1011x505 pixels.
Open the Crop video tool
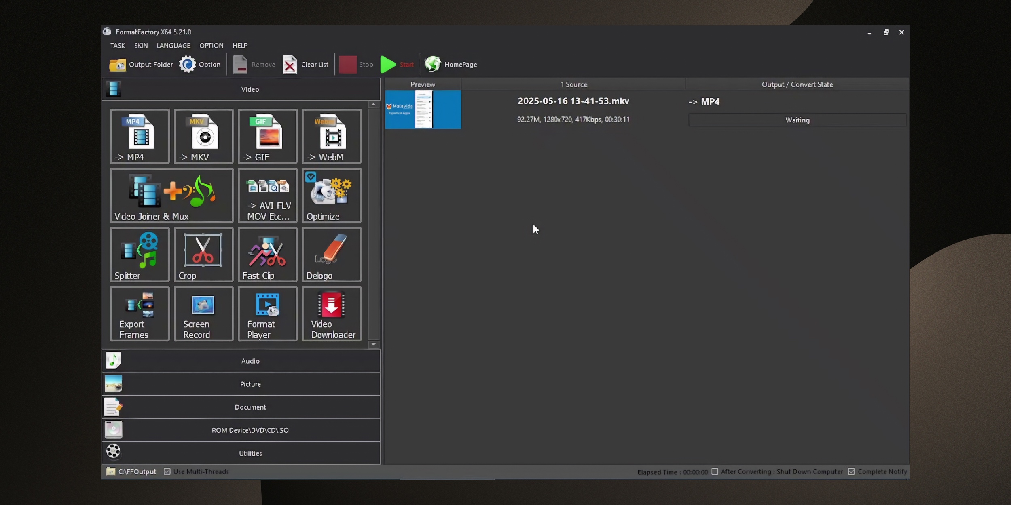click(203, 255)
